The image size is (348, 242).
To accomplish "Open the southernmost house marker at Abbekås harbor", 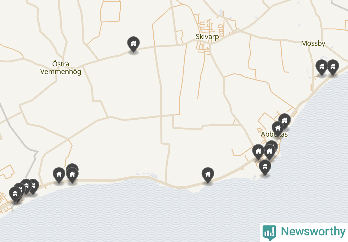I will 265,167.
